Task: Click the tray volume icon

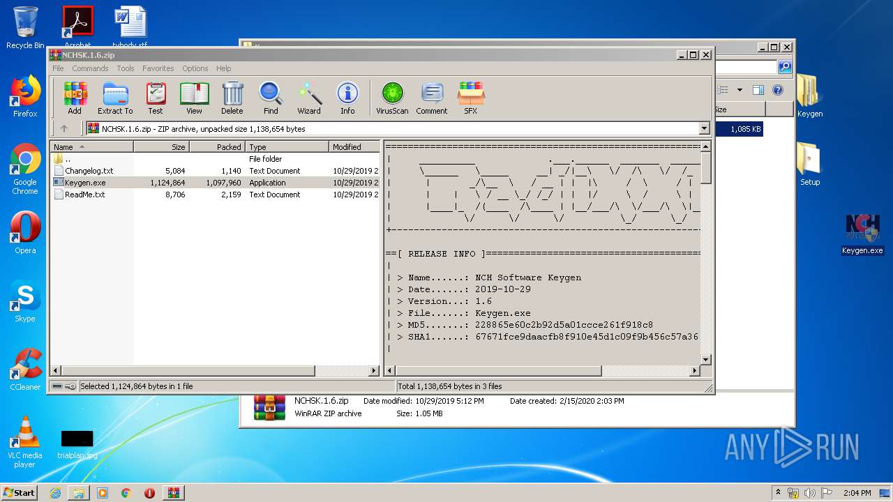Action: click(810, 493)
